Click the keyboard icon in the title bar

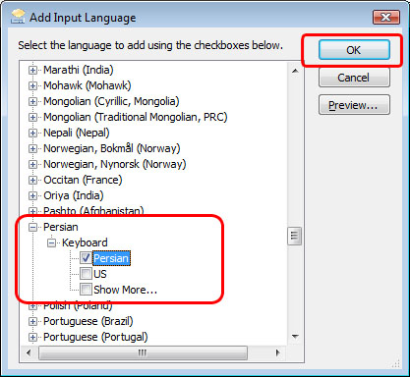pos(18,17)
